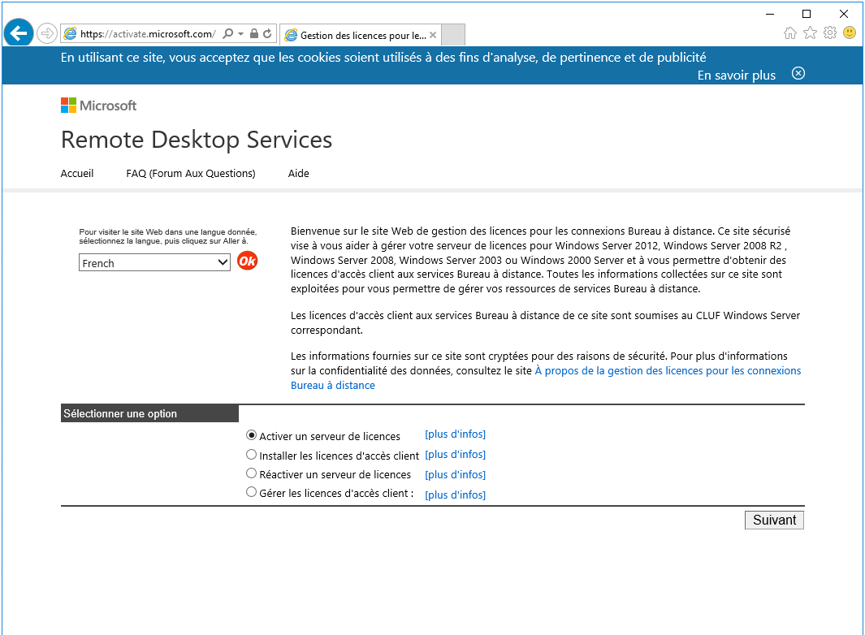Open the Aide menu item

coord(298,173)
